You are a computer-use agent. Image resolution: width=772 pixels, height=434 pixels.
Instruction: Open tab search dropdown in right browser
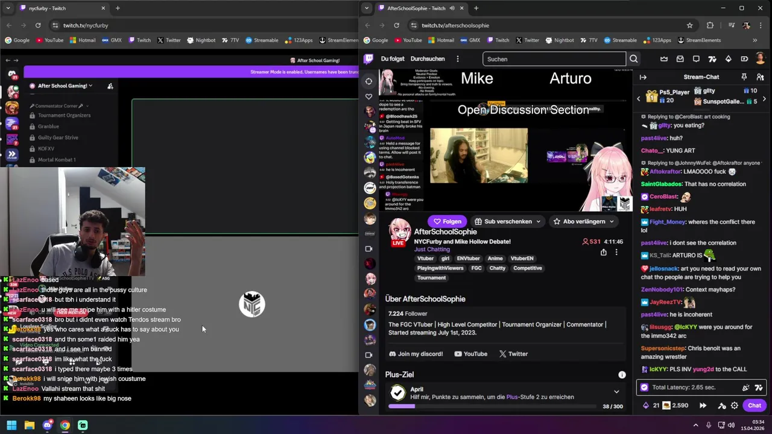[x=367, y=8]
